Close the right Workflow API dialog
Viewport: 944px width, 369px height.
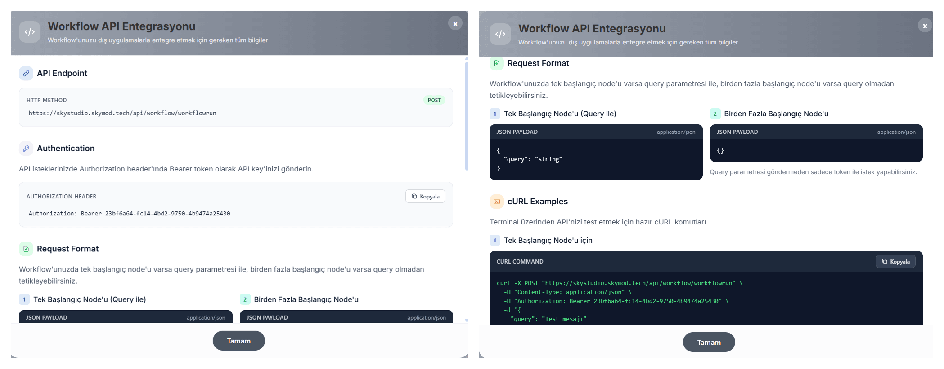coord(925,26)
